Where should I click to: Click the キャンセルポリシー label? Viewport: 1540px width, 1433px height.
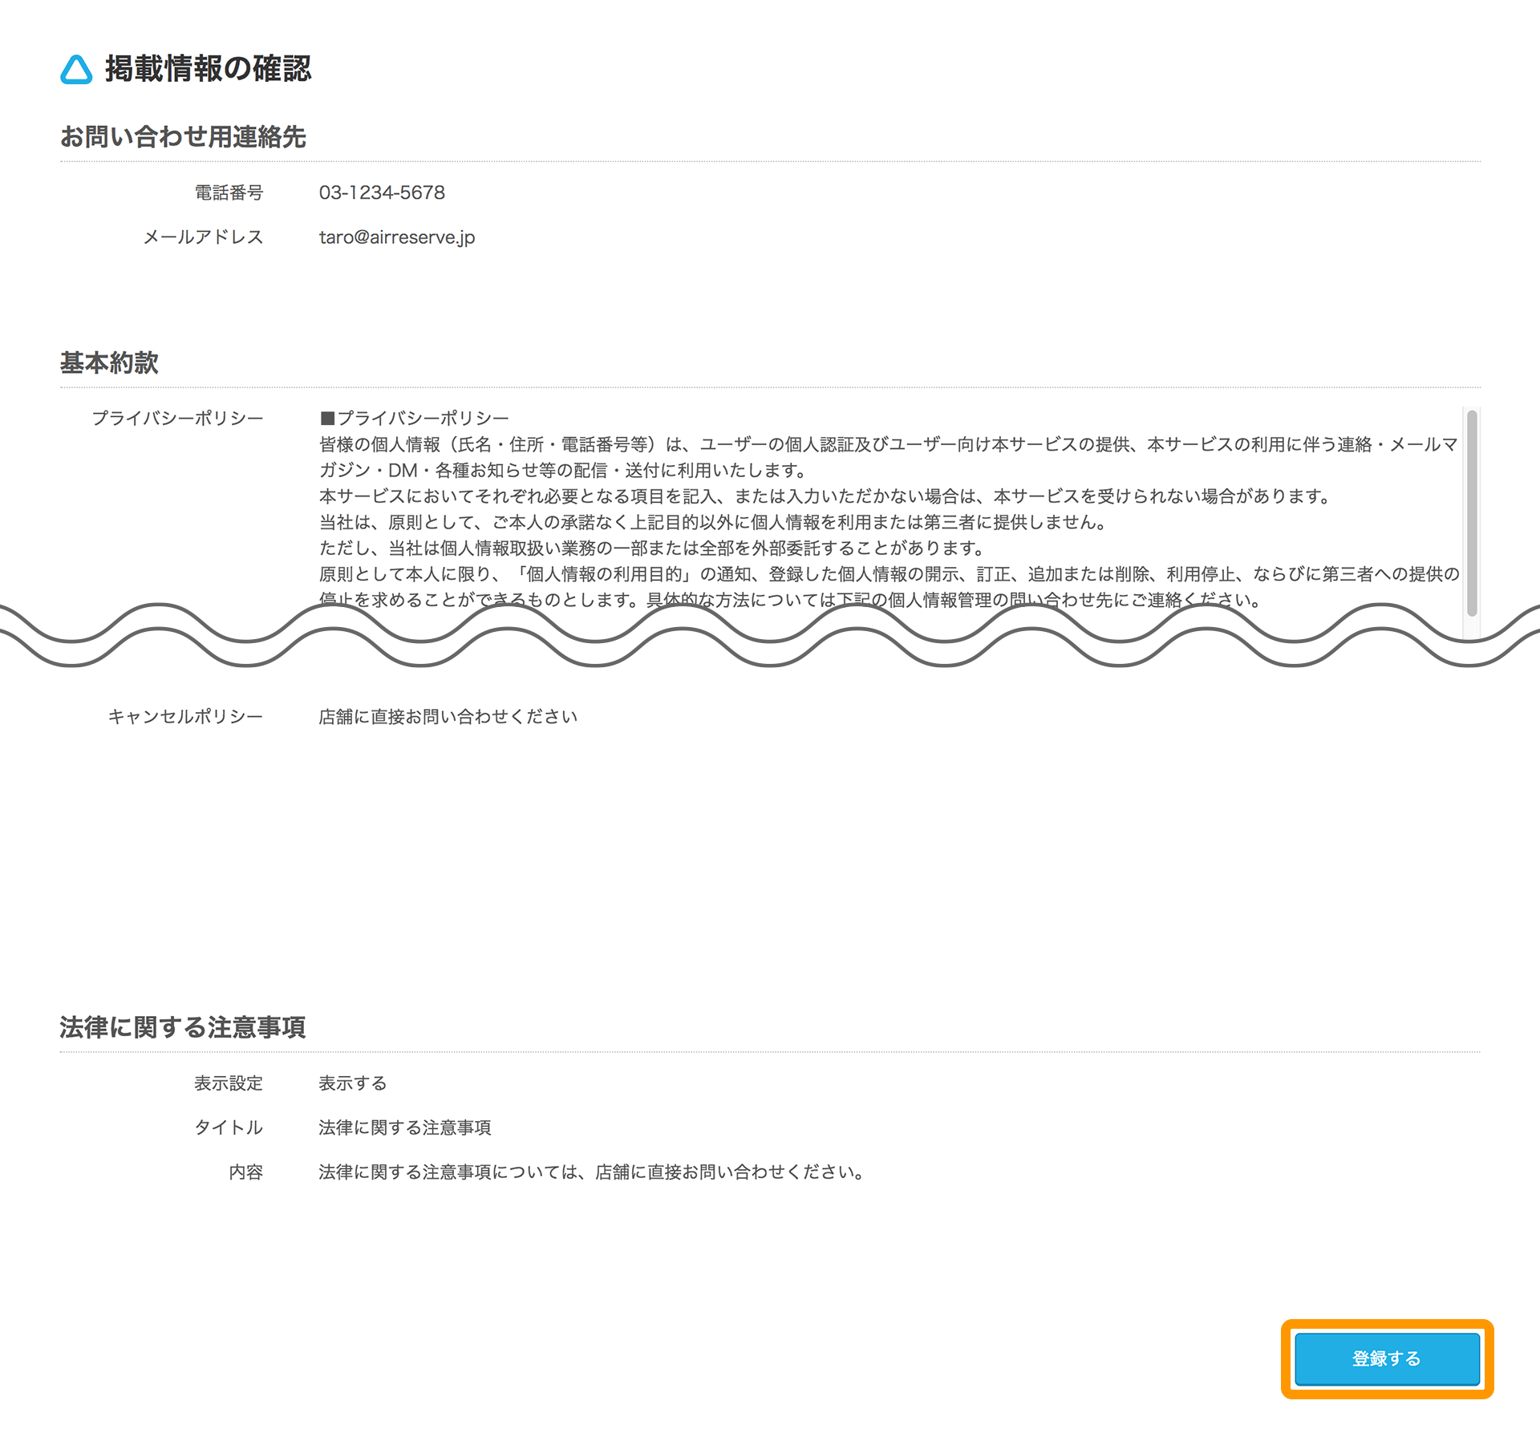pos(186,717)
